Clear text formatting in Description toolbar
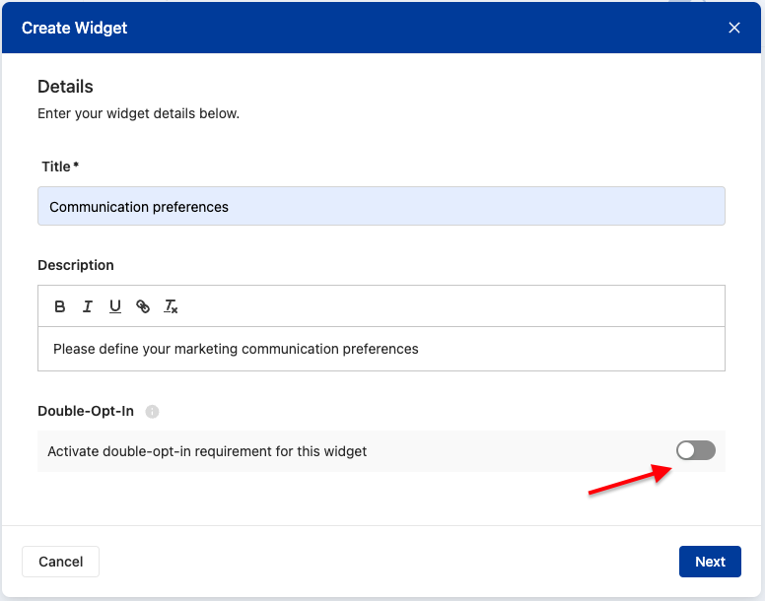This screenshot has height=601, width=765. coord(171,306)
